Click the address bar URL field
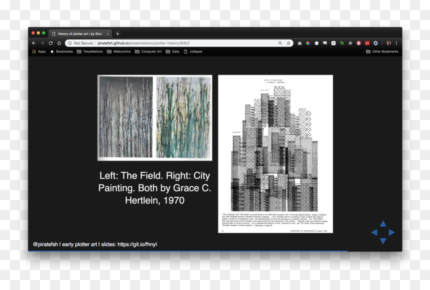The height and width of the screenshot is (290, 430). click(x=179, y=43)
